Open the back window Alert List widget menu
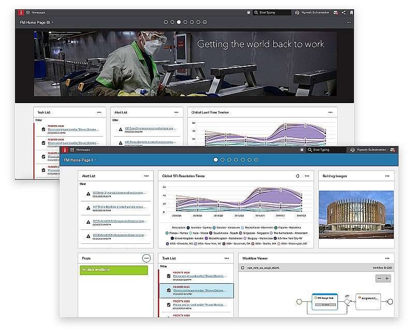Image resolution: width=414 pixels, height=335 pixels. point(176,112)
